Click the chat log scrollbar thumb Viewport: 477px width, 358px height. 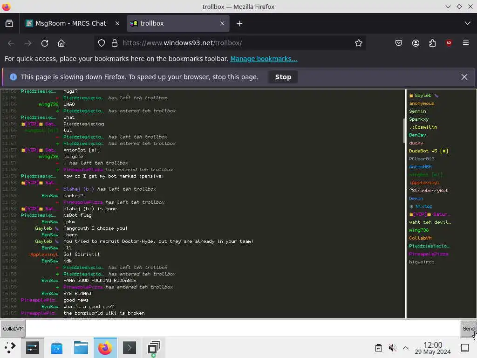tap(404, 131)
